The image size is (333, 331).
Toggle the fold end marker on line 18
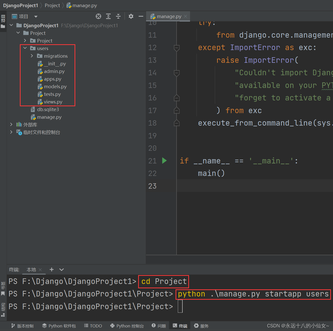(177, 123)
